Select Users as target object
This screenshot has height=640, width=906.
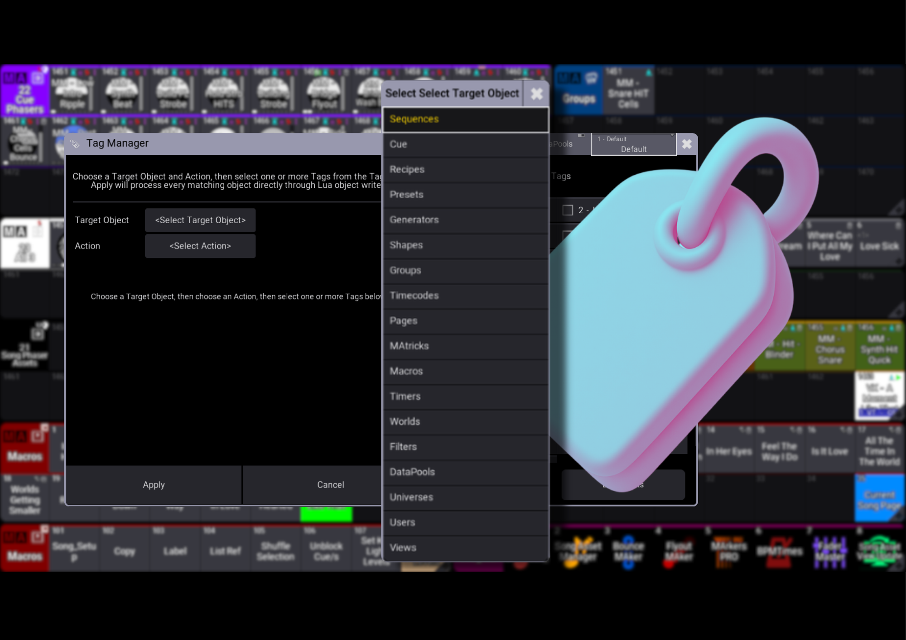point(465,522)
